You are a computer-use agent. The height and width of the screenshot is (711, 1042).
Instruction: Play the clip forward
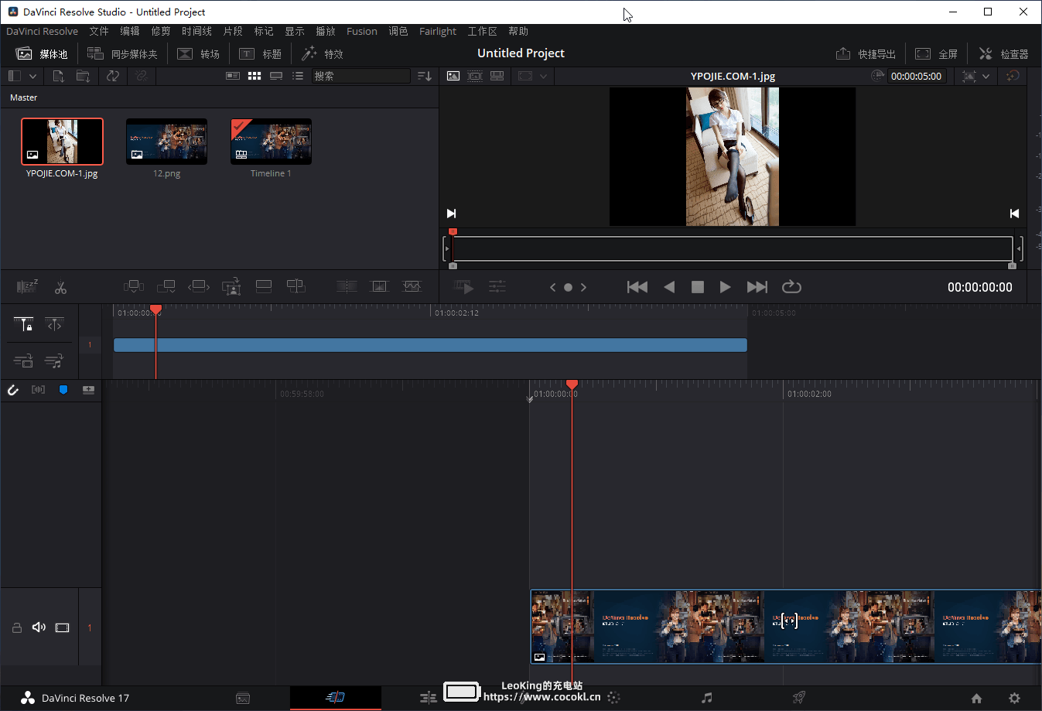point(725,287)
